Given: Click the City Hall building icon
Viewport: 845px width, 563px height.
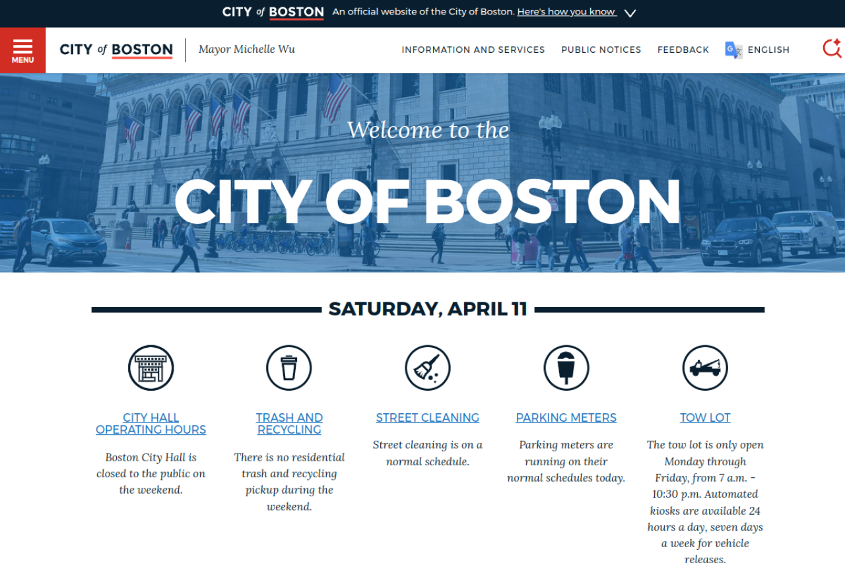Looking at the screenshot, I should (x=151, y=368).
